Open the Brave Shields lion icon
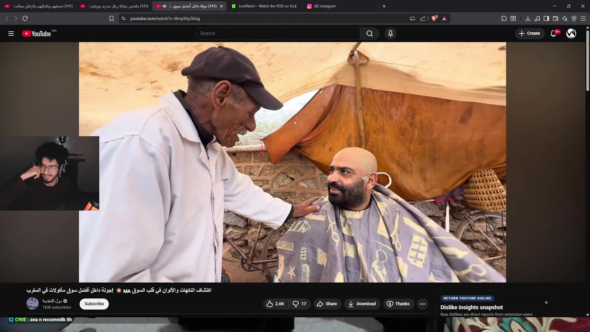590x332 pixels. click(x=434, y=18)
